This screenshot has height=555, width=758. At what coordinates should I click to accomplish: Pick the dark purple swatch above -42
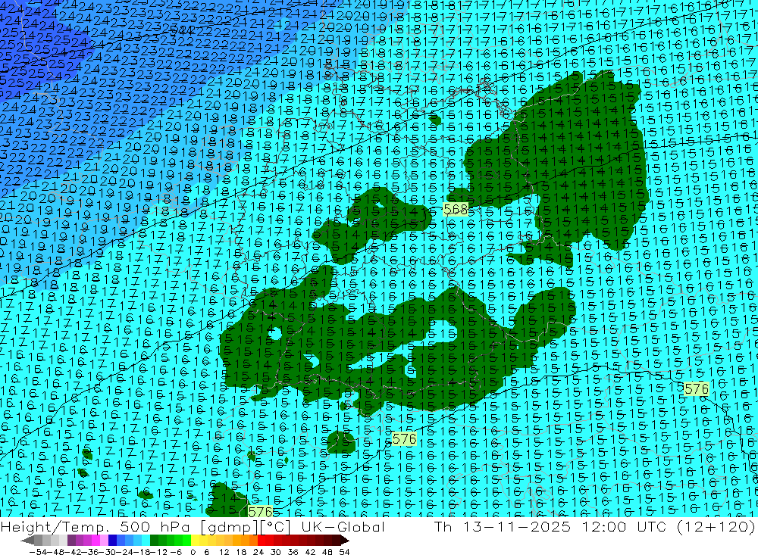coord(71,541)
